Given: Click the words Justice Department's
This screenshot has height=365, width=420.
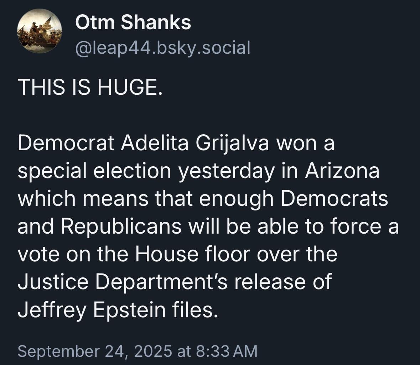Looking at the screenshot, I should [123, 282].
